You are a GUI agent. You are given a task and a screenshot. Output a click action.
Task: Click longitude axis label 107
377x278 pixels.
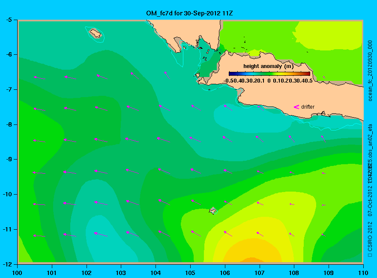pos(260,273)
